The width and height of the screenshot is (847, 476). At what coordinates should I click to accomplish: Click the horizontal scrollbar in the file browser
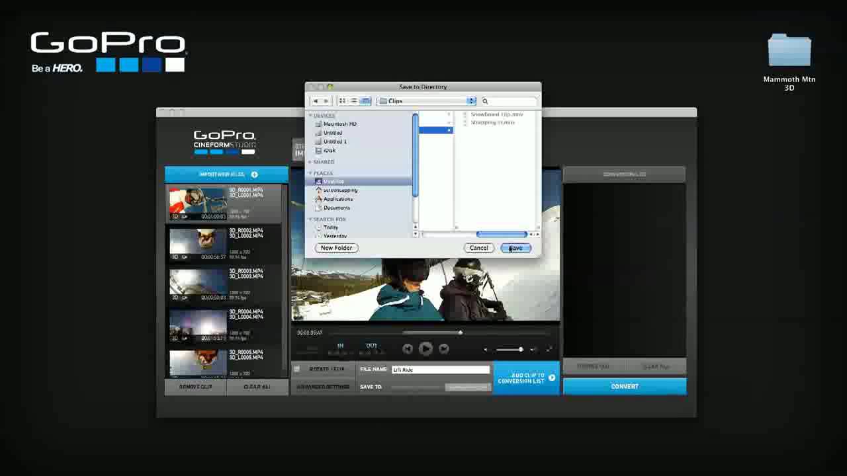click(x=502, y=234)
